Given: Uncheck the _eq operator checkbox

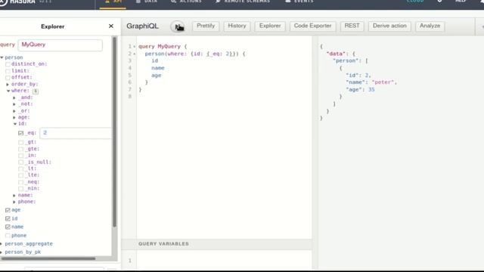Looking at the screenshot, I should 20,133.
